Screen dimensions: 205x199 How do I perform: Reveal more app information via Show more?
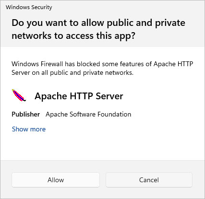[x=29, y=129]
